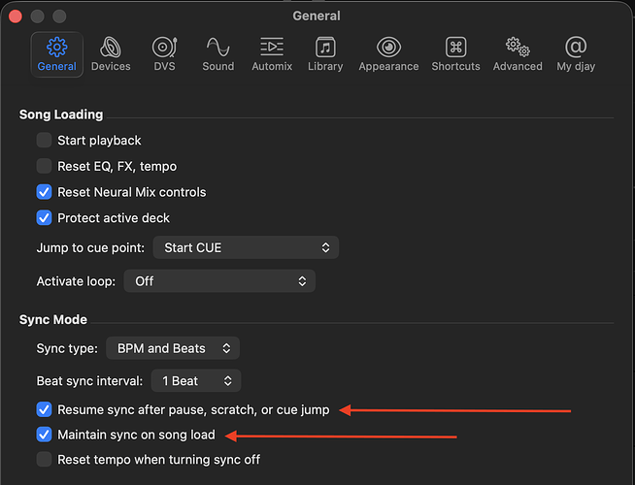Select the General preferences tab

(x=56, y=54)
